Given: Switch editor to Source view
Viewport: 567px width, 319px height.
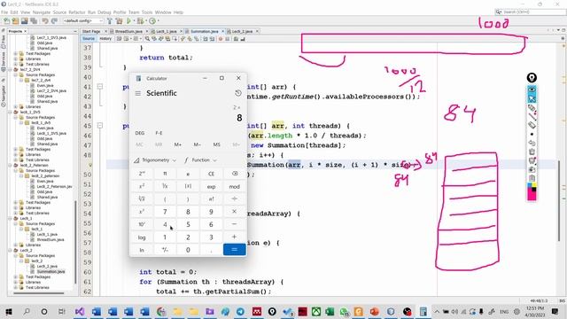Looking at the screenshot, I should [x=89, y=39].
